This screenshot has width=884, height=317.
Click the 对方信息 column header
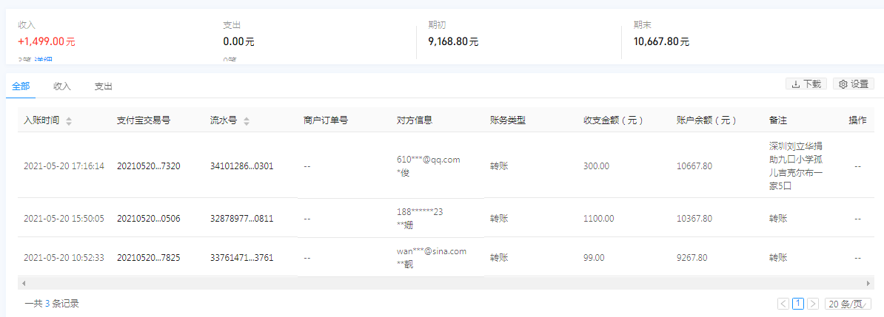pos(415,120)
